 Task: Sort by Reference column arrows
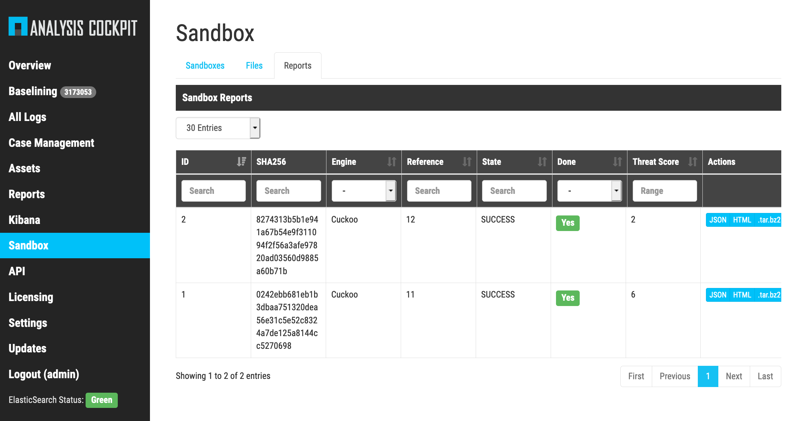tap(467, 162)
